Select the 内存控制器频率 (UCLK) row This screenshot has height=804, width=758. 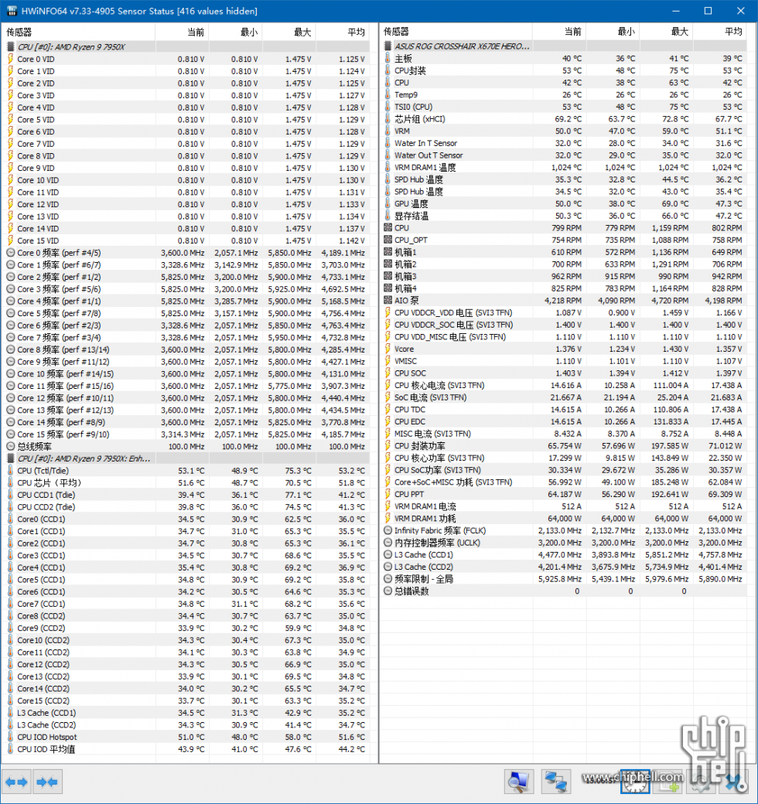(563, 543)
